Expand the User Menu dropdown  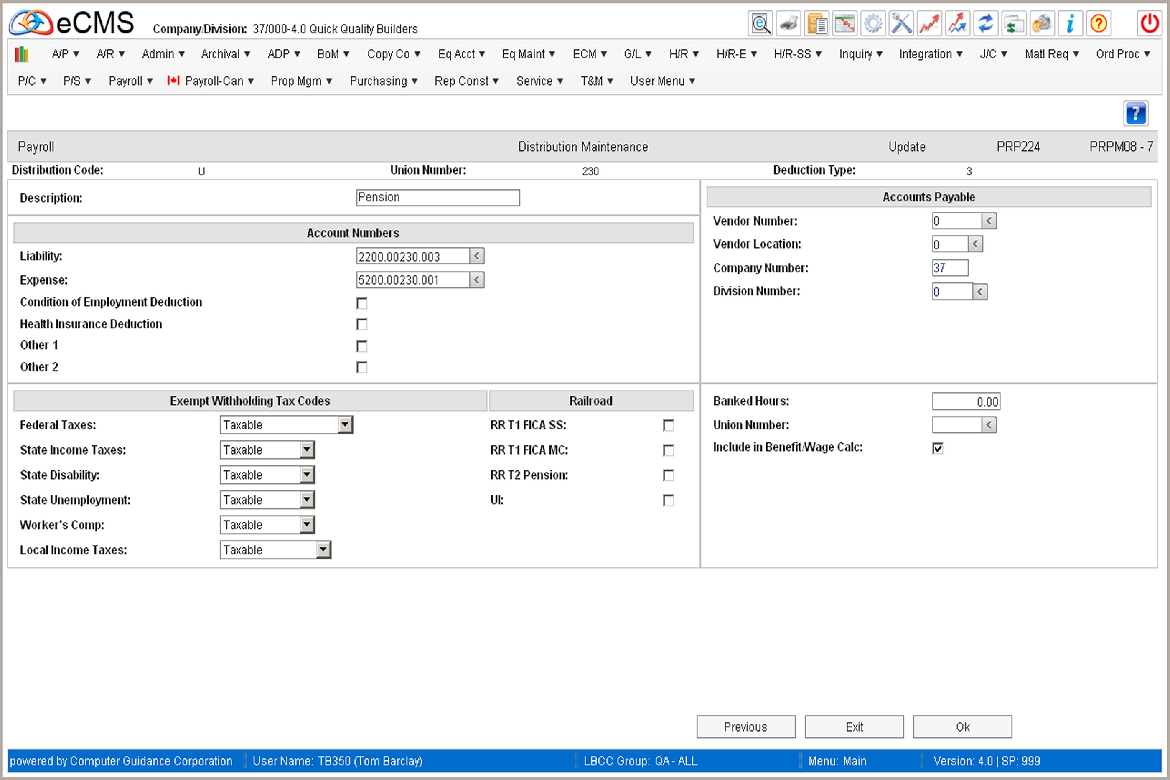(x=663, y=81)
